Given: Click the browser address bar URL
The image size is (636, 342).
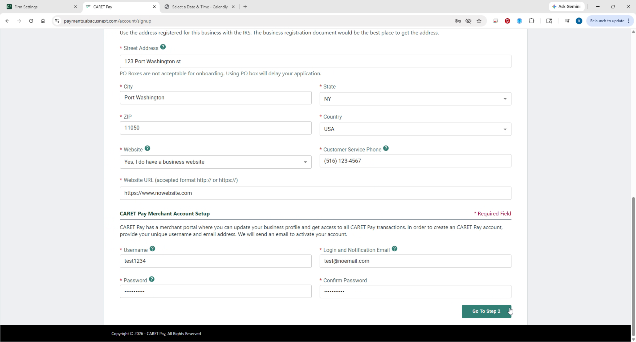Looking at the screenshot, I should tap(107, 21).
